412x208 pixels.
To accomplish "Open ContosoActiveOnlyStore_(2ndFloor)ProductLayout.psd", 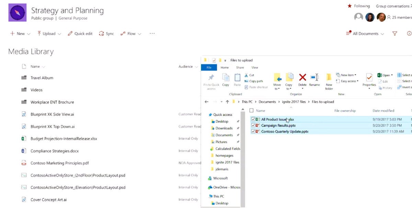I will pos(78,175).
